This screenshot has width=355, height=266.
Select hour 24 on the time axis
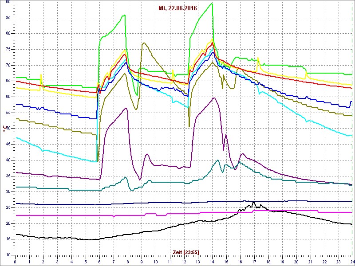[352, 262]
